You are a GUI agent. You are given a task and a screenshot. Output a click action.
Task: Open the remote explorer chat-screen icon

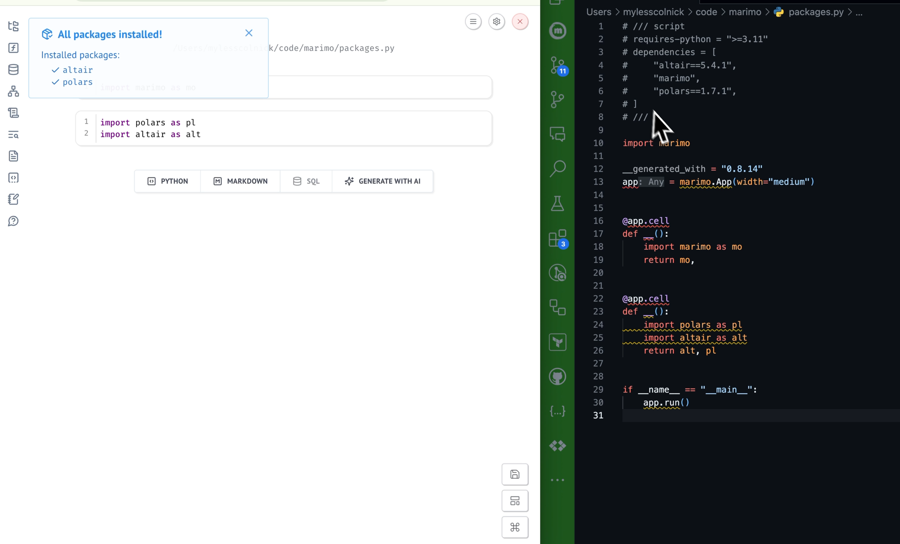point(557,134)
